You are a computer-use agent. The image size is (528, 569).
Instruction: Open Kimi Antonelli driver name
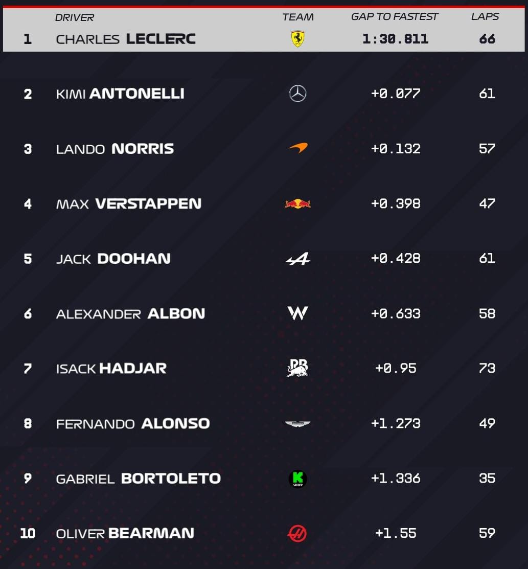[120, 94]
